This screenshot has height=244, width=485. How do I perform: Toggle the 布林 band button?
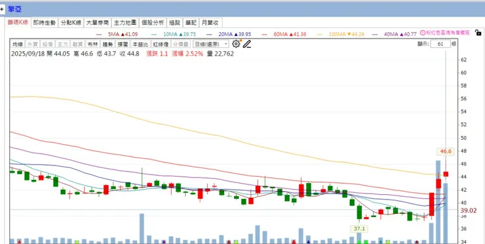[92, 44]
